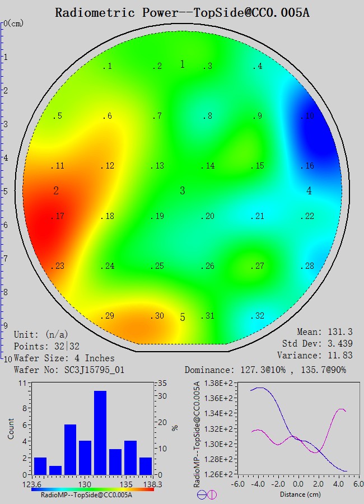Click zone marker 4 on right side
Image resolution: width=364 pixels, height=504 pixels.
coord(309,191)
